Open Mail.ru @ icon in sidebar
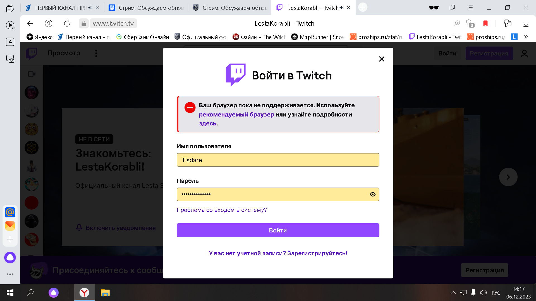The image size is (536, 301). (x=10, y=212)
